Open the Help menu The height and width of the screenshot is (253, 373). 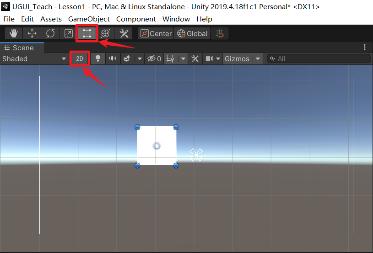[204, 19]
